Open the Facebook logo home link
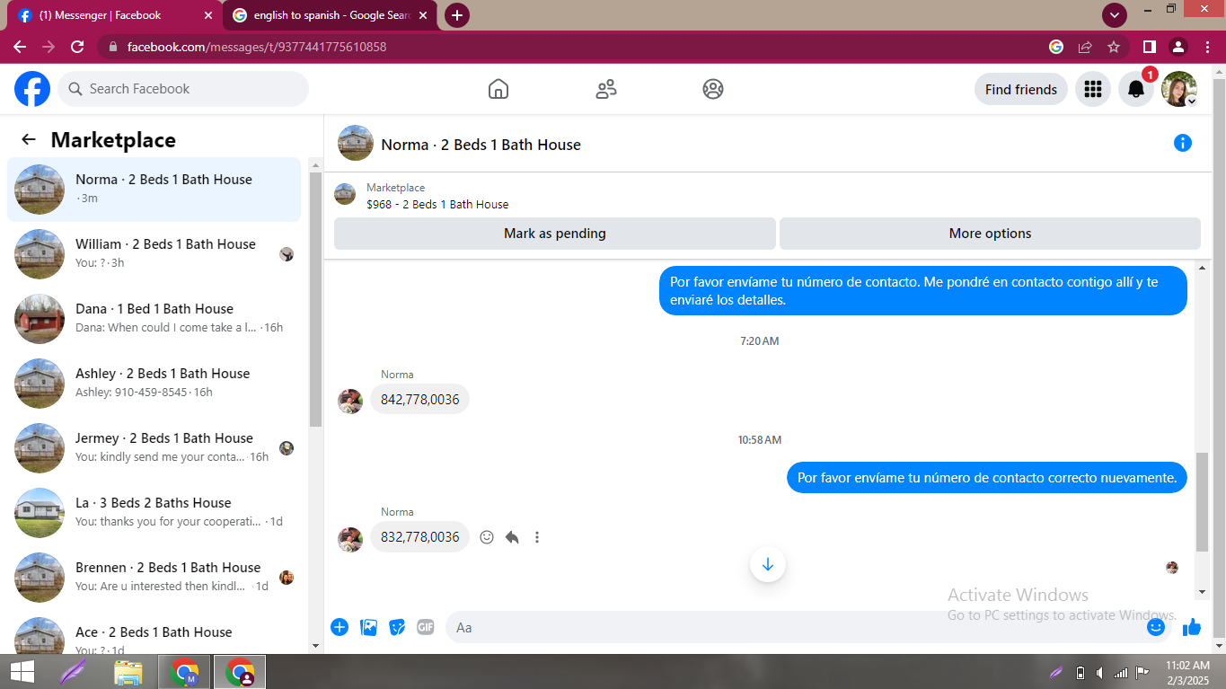Image resolution: width=1226 pixels, height=689 pixels. [32, 89]
